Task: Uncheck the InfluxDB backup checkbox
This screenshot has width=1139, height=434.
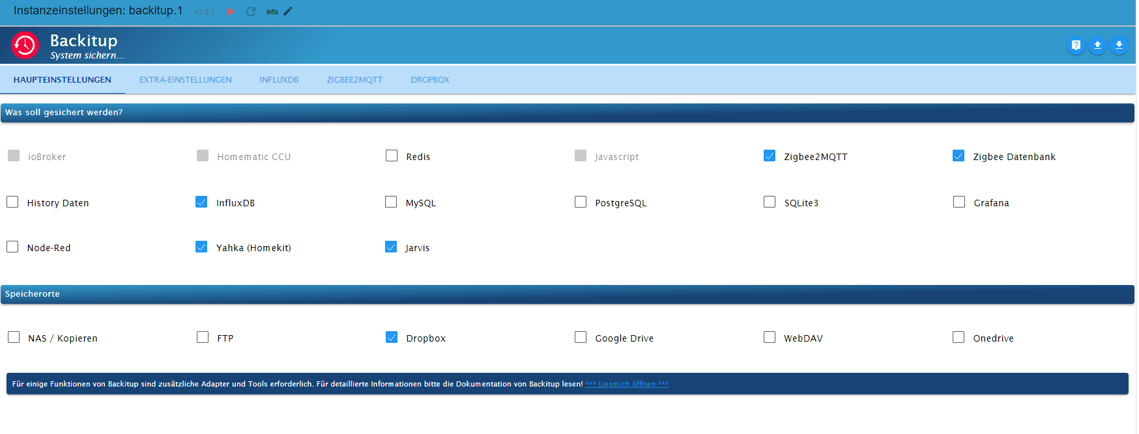Action: pos(201,202)
